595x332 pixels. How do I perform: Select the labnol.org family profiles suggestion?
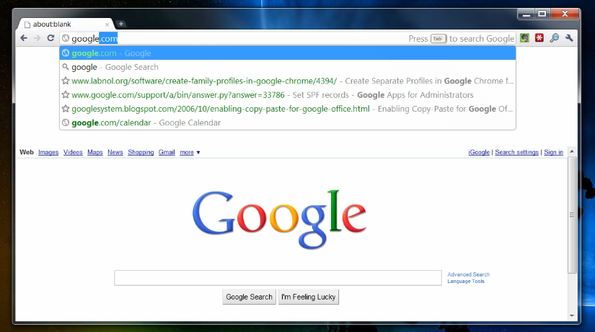(288, 81)
